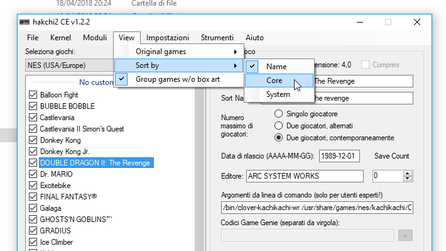
Task: Select FINAL FANTASY in the games list
Action: tap(68, 196)
